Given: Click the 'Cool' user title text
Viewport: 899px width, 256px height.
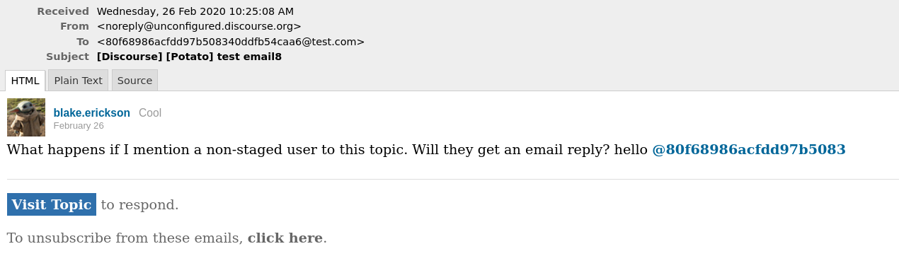Looking at the screenshot, I should [x=150, y=113].
